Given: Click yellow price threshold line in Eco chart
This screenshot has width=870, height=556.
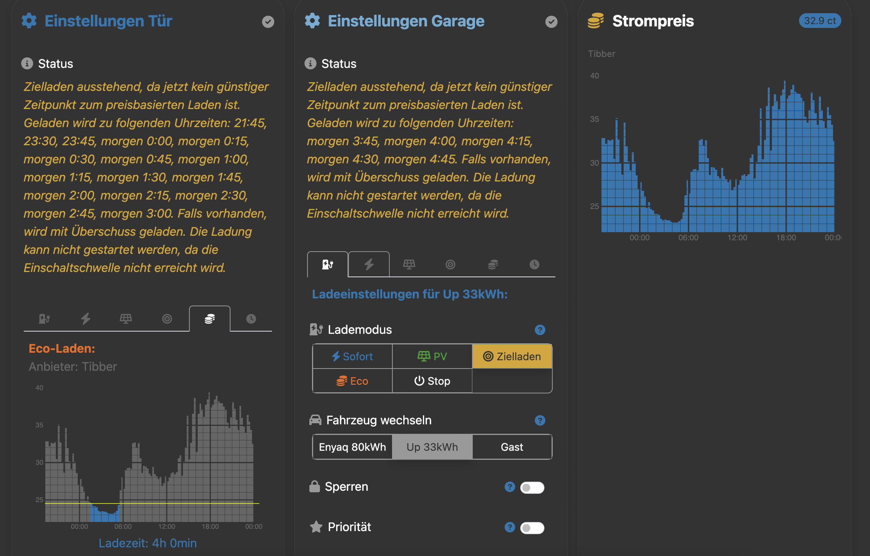Looking at the screenshot, I should [x=152, y=503].
